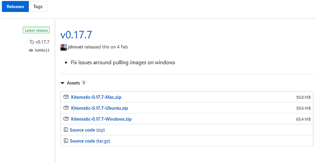Switch to the Releases tab
The width and height of the screenshot is (316, 167).
pos(15,7)
